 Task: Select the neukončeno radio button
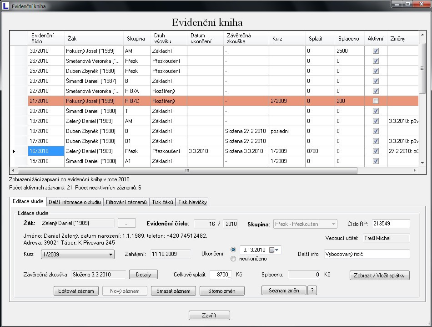coord(233,259)
